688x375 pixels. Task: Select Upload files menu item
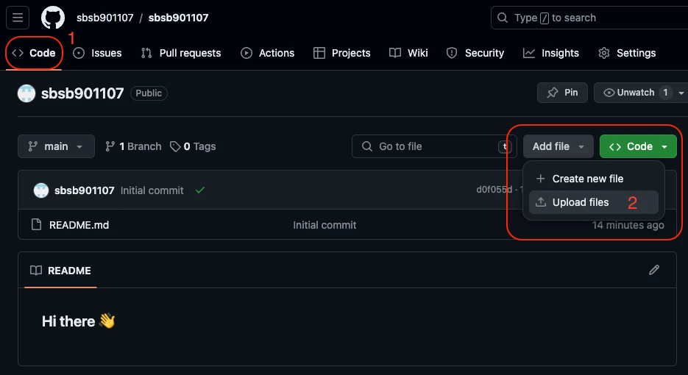pyautogui.click(x=594, y=202)
